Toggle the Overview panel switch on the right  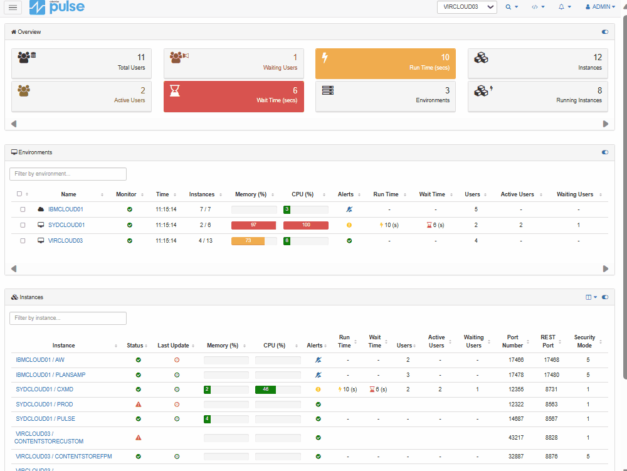pos(604,31)
